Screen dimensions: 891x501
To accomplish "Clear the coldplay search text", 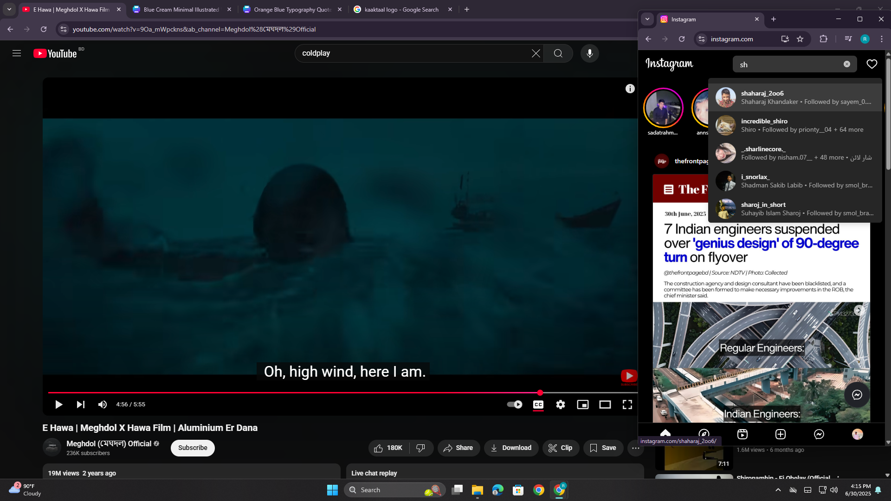I will (x=536, y=53).
